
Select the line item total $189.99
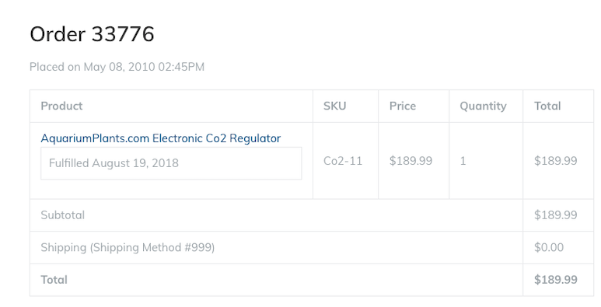click(555, 161)
